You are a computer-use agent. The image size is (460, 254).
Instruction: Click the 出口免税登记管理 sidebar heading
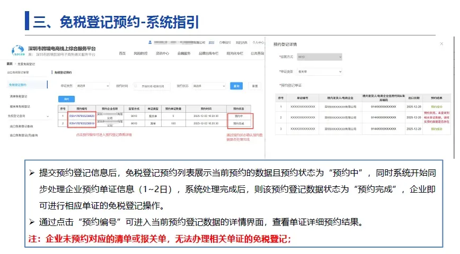[18, 72]
